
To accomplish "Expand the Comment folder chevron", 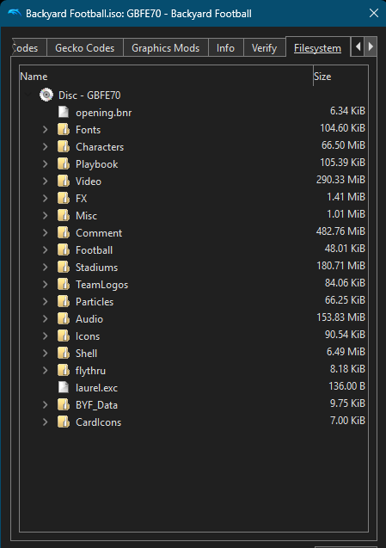I will (x=45, y=233).
